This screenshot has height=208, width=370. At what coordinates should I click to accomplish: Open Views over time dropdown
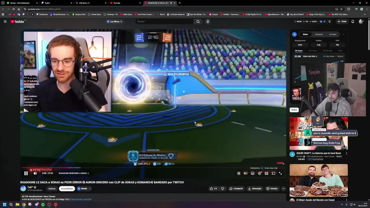[x=310, y=56]
